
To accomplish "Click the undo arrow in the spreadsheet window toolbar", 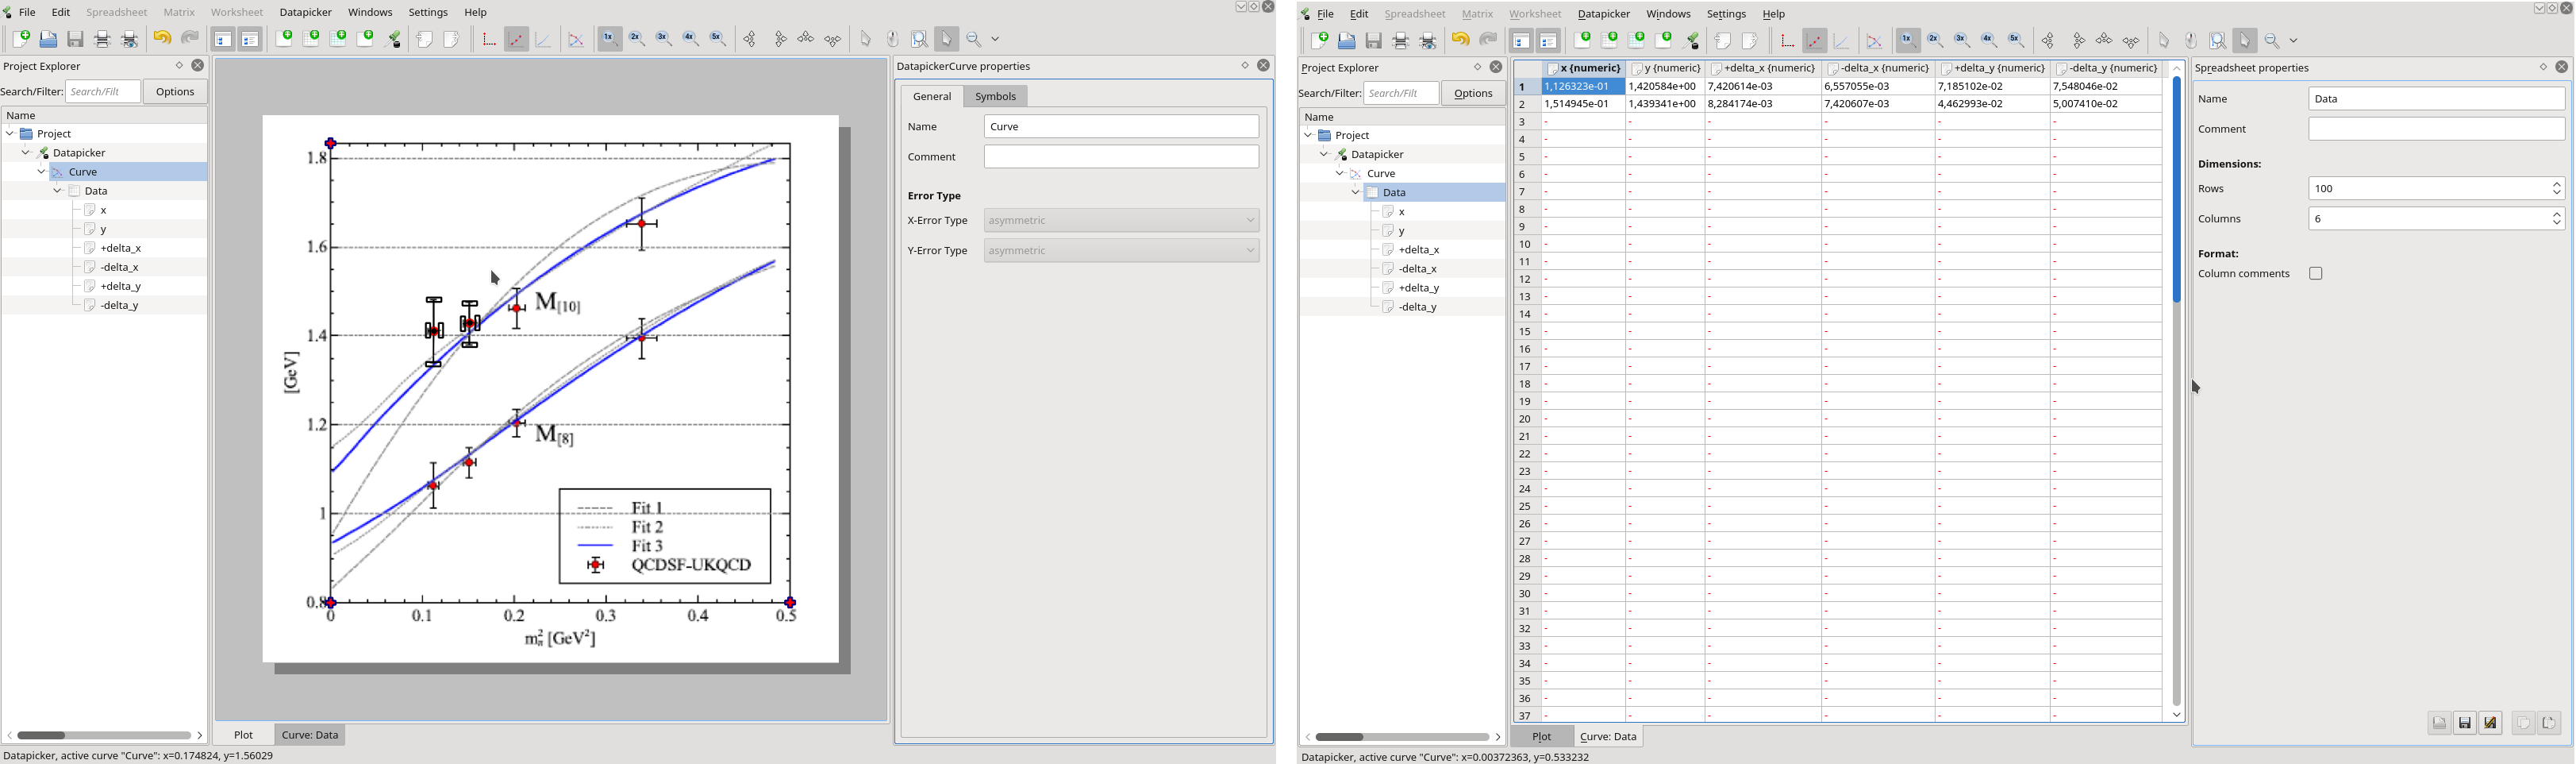I will pos(1460,41).
